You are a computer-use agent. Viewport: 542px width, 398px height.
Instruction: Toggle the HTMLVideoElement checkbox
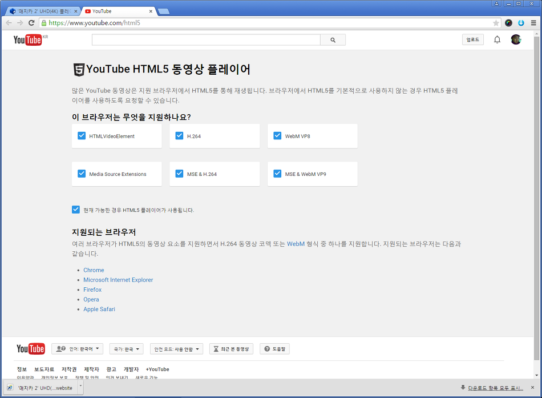(82, 136)
